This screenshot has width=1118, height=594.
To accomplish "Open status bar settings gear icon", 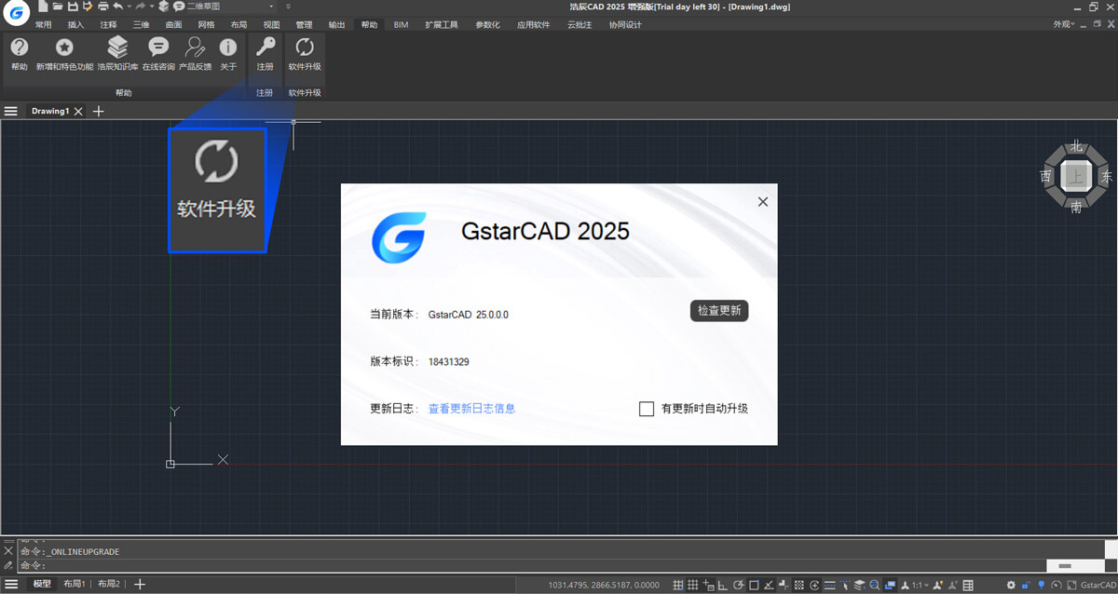I will point(1011,585).
